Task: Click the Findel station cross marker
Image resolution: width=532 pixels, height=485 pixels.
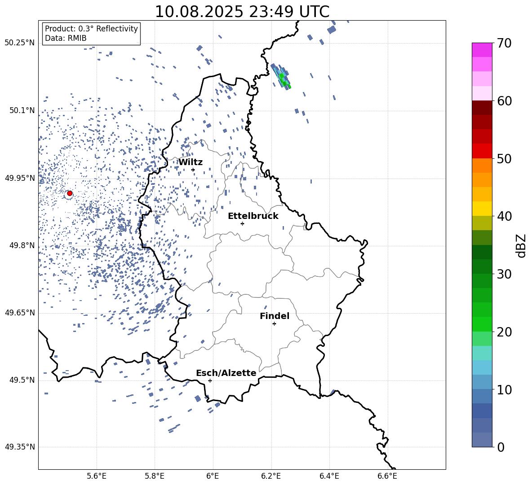Action: [274, 323]
